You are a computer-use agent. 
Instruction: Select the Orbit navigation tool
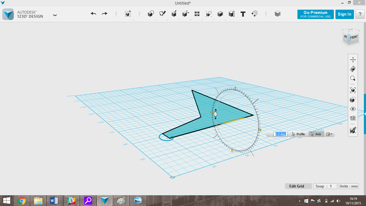(353, 69)
